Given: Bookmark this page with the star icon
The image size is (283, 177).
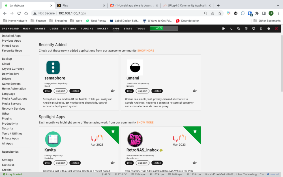Looking at the screenshot, I should click(220, 13).
